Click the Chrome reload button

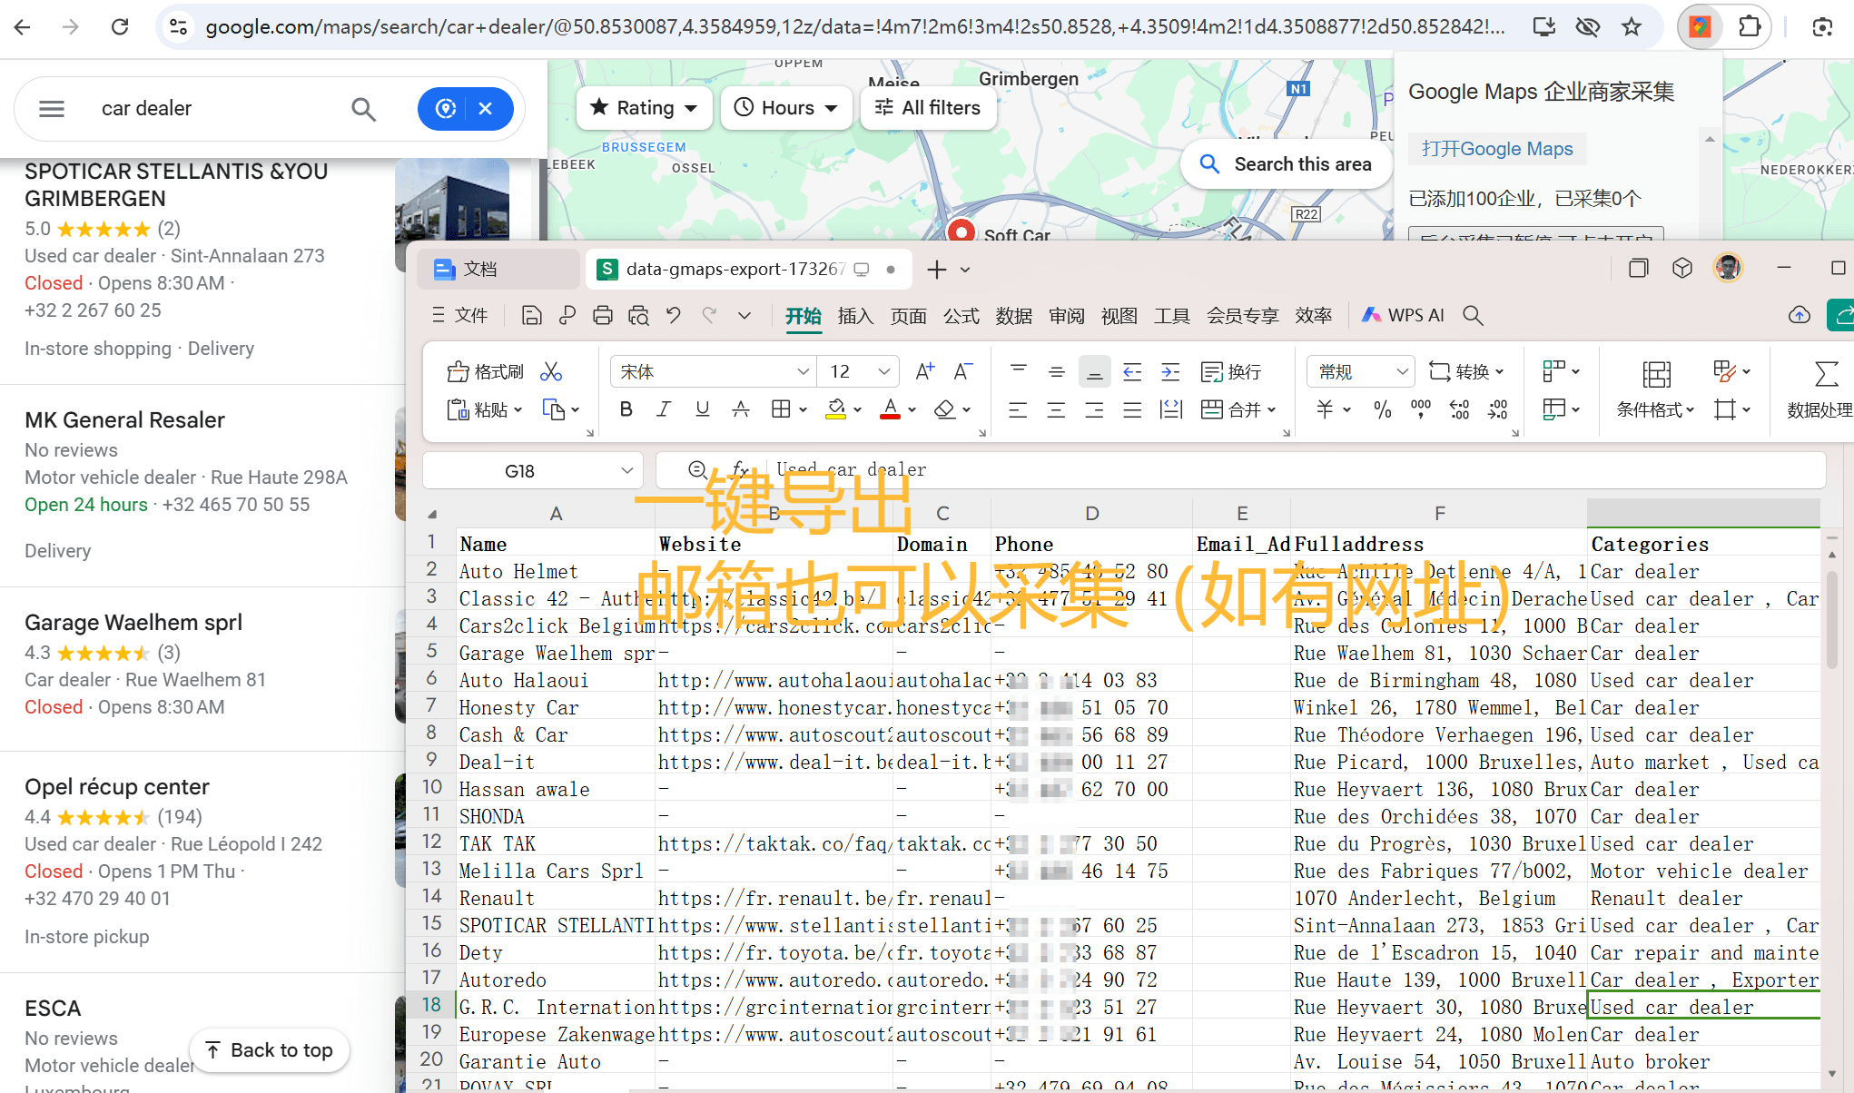[120, 27]
